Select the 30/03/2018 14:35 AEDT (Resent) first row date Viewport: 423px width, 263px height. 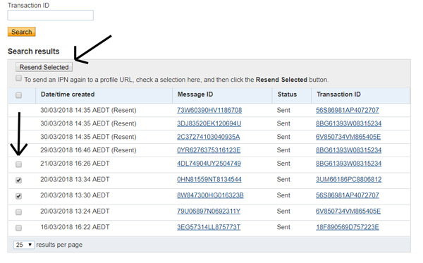pos(89,110)
